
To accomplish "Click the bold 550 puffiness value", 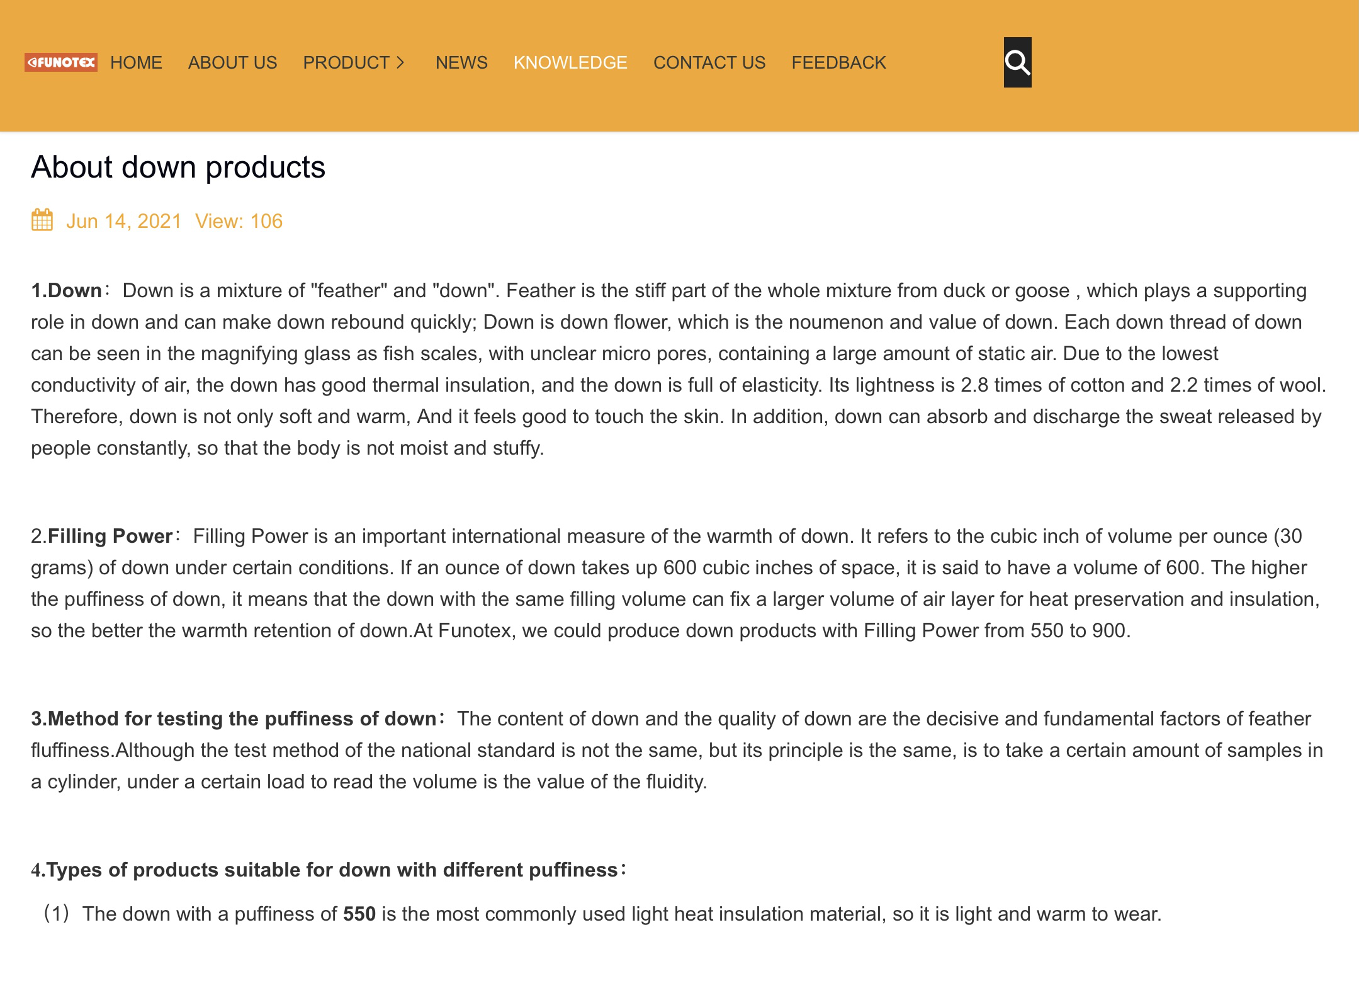I will pyautogui.click(x=359, y=914).
